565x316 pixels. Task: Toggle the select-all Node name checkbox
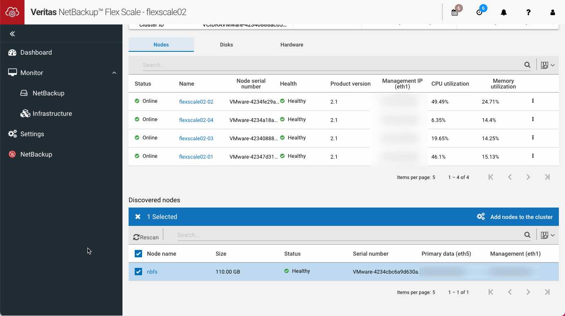[x=138, y=254]
